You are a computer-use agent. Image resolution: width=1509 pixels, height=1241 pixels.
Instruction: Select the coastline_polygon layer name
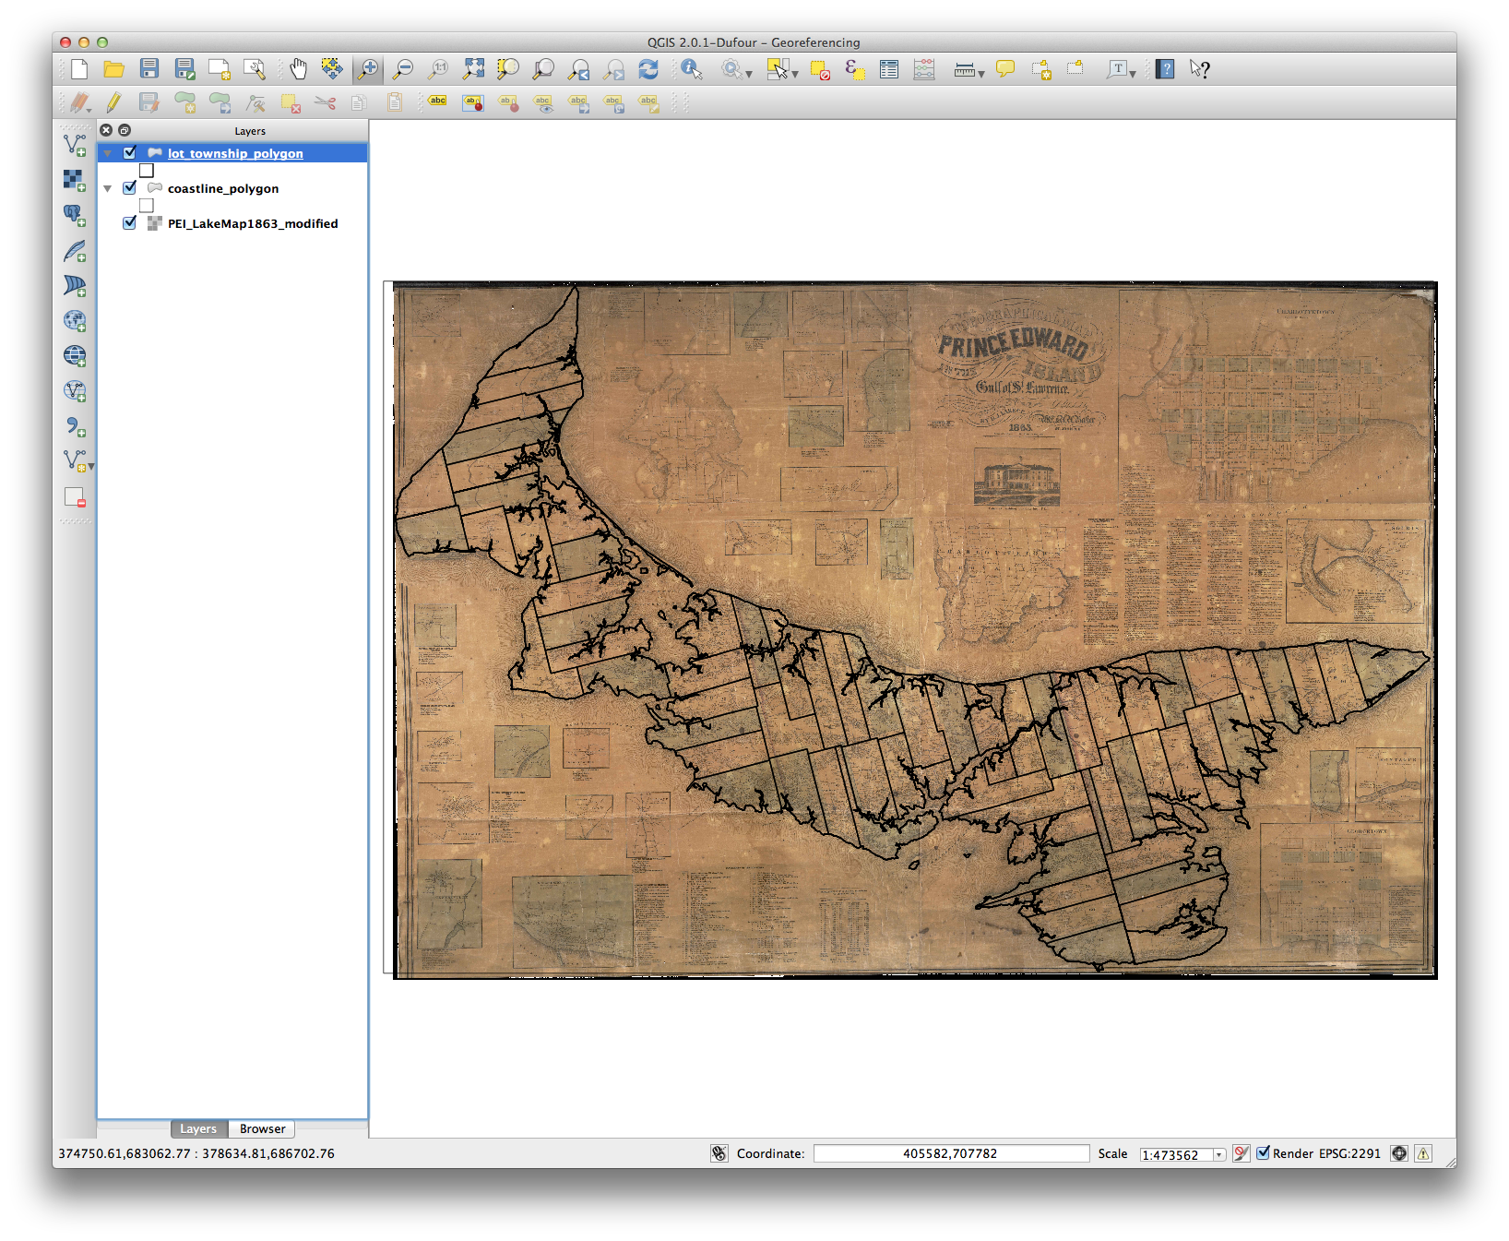[223, 188]
